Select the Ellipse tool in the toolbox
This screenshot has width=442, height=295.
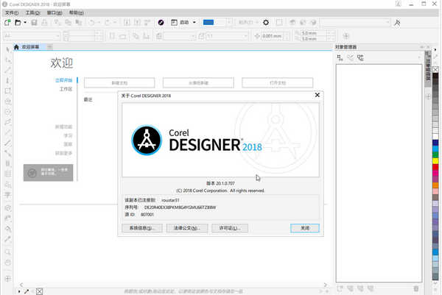(8, 112)
